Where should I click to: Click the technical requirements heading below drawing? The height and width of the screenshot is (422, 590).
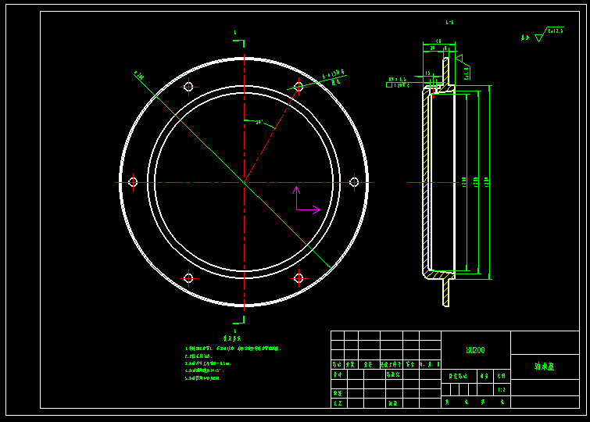[232, 338]
